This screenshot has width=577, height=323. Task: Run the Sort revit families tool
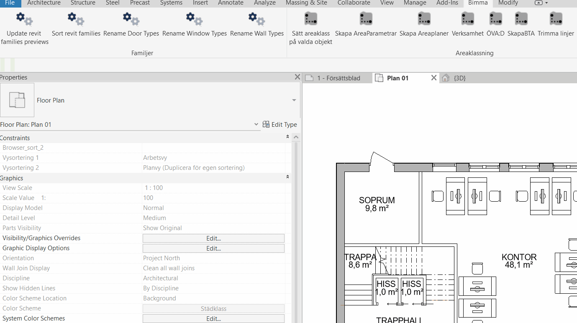pos(76,19)
